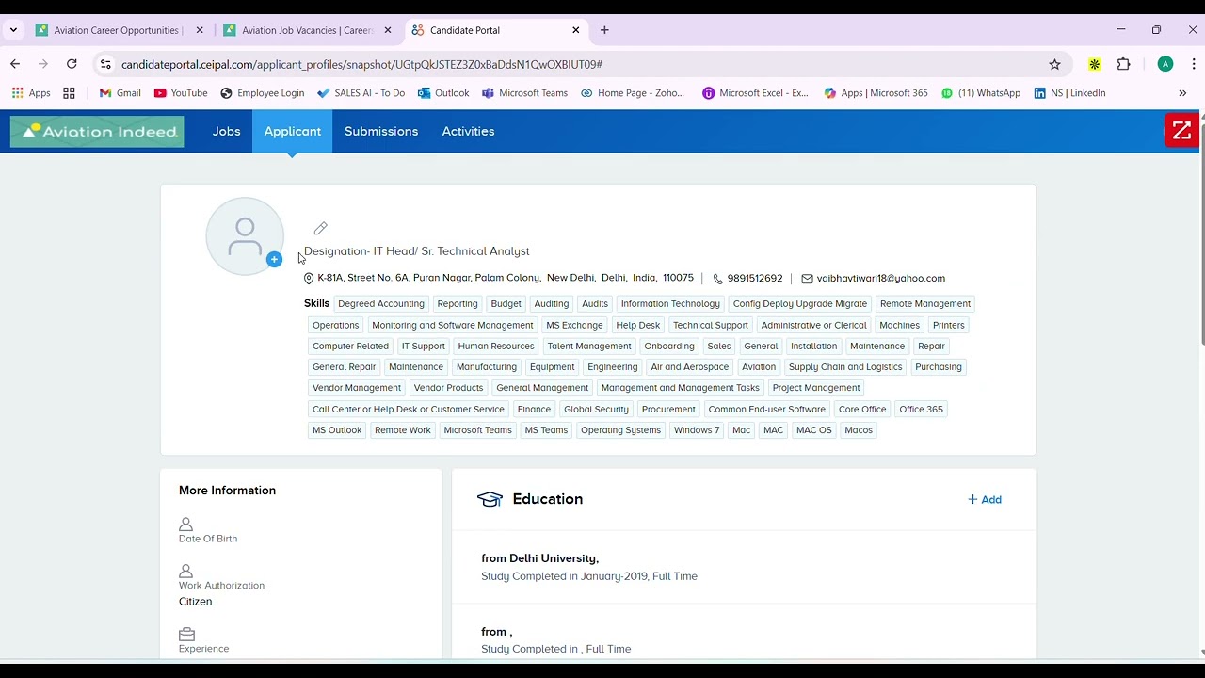Open Chrome three-dot menu
This screenshot has width=1205, height=678.
coord(1194,64)
